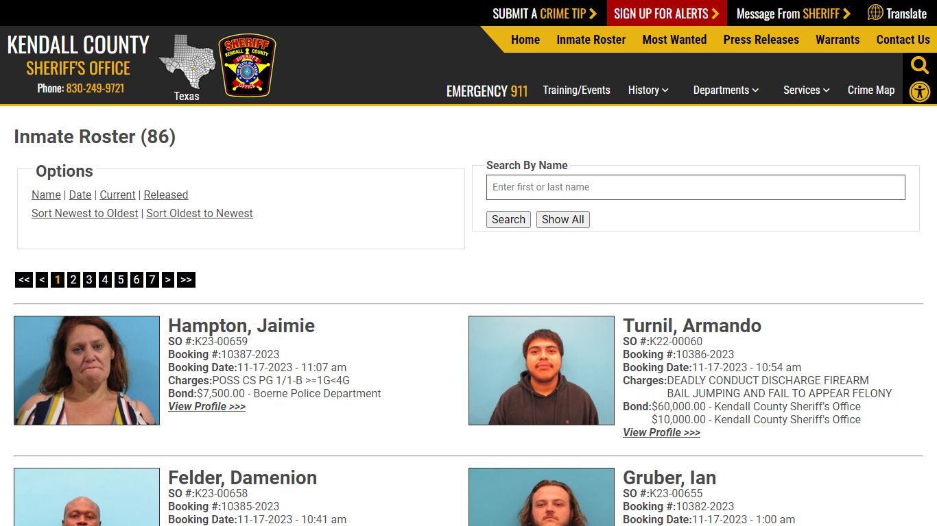Viewport: 937px width, 526px height.
Task: Click the Show All button
Action: pos(563,219)
